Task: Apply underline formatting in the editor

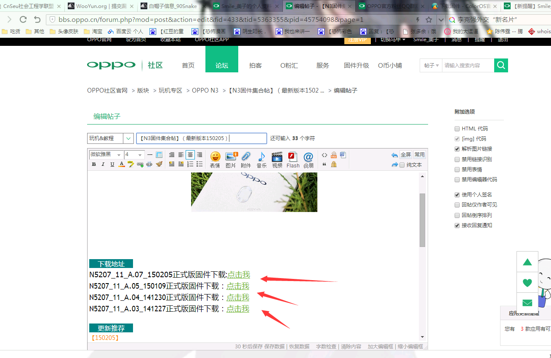Action: 112,164
